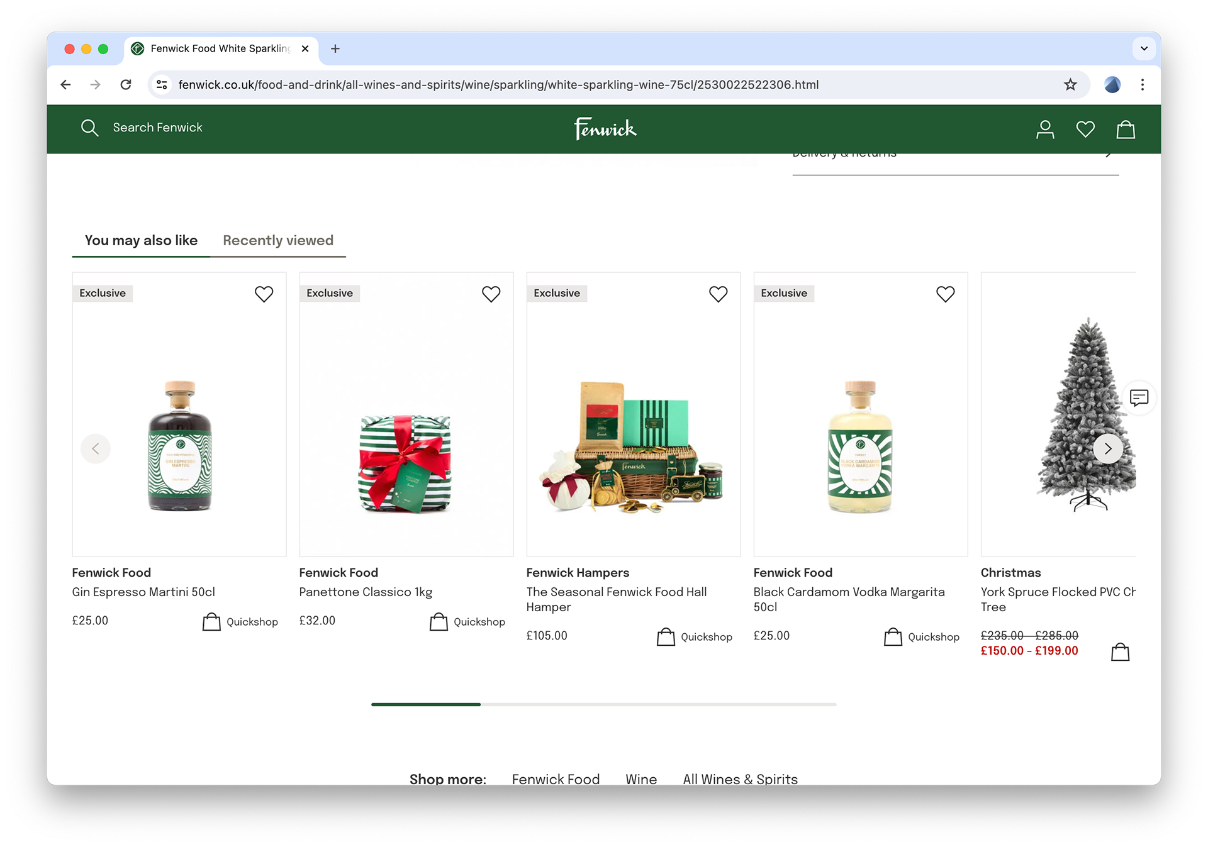
Task: Select You may also like tab
Action: point(141,240)
